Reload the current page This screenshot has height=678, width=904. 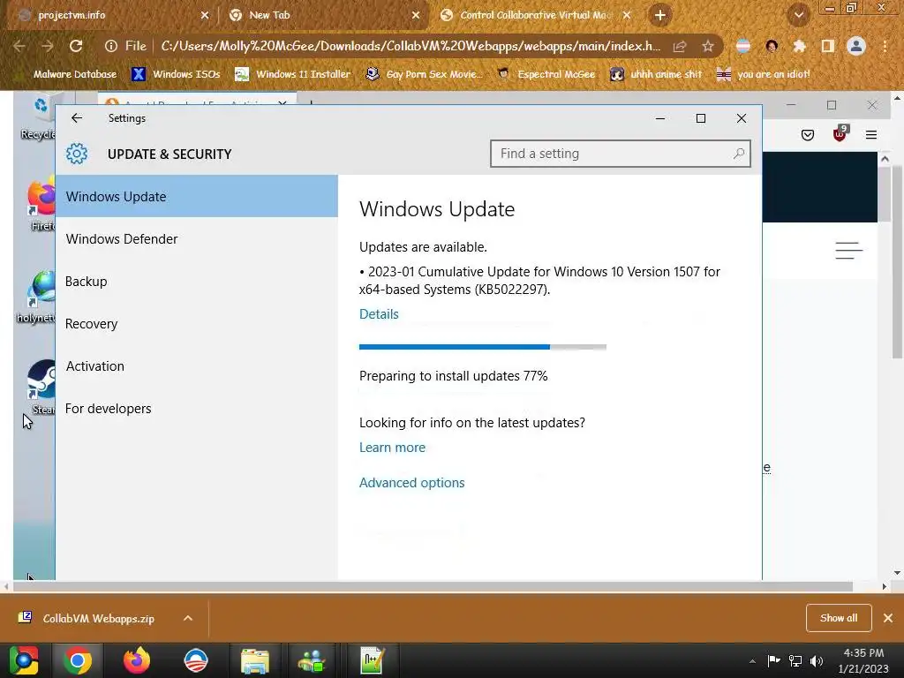[76, 46]
